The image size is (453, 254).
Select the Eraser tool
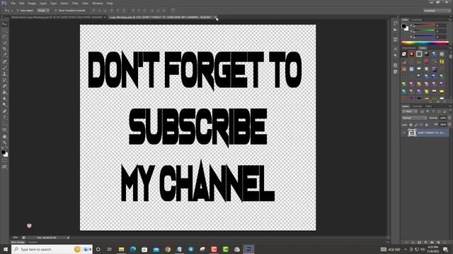click(x=4, y=86)
